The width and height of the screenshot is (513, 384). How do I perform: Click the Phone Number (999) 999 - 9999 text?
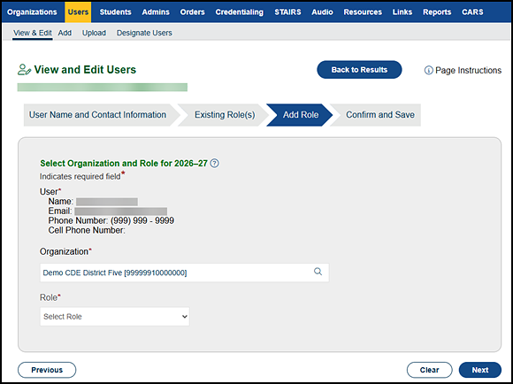[x=111, y=220]
